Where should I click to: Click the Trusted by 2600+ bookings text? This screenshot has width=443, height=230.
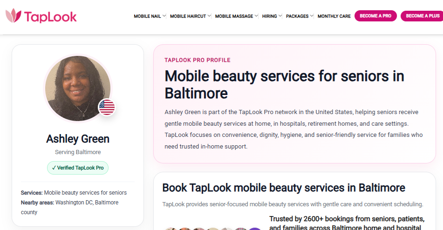347,223
